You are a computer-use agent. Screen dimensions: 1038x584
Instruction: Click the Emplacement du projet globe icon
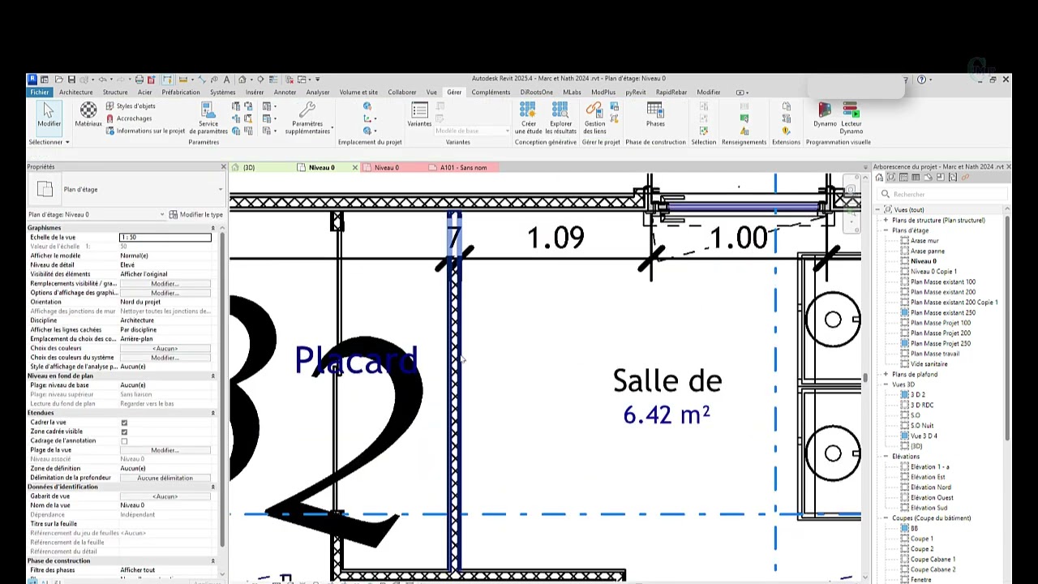coord(367,106)
